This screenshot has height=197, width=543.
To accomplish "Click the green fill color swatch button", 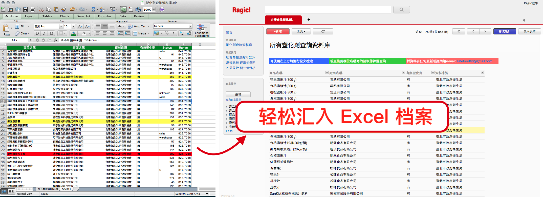I will coord(73,33).
